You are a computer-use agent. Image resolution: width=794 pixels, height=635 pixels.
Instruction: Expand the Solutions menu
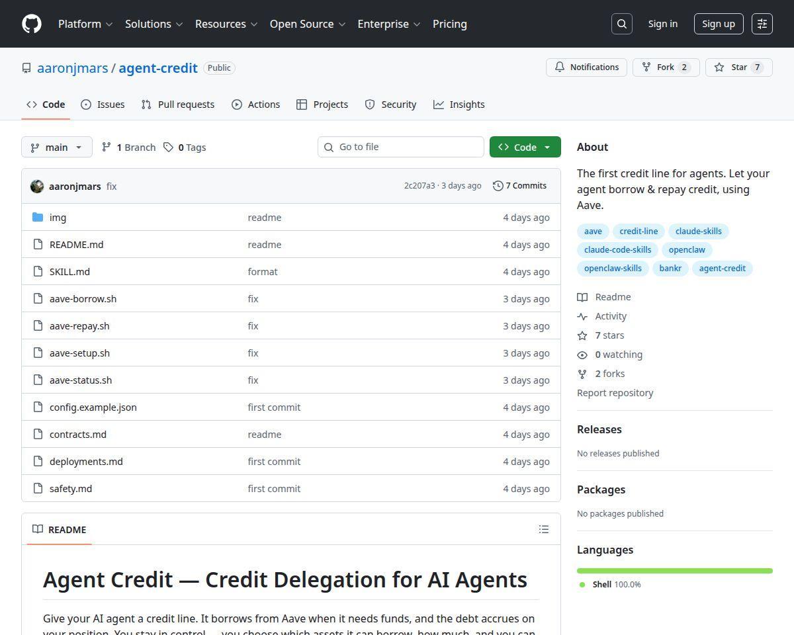(x=154, y=24)
